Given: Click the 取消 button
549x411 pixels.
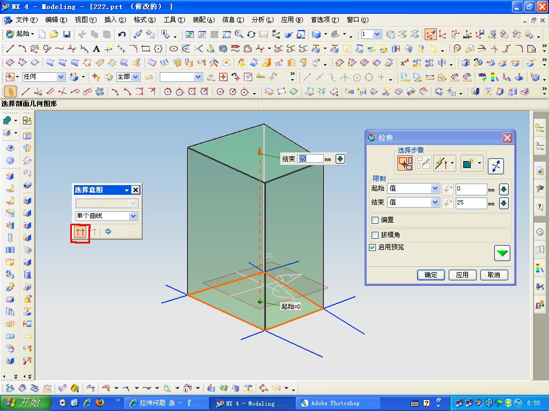Looking at the screenshot, I should (x=494, y=275).
